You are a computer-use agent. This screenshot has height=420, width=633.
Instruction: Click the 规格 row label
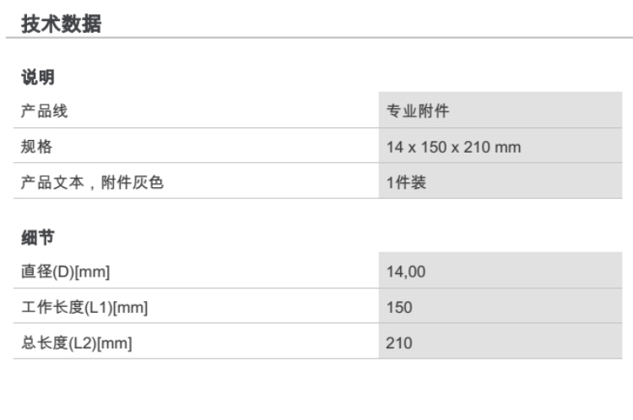point(36,147)
